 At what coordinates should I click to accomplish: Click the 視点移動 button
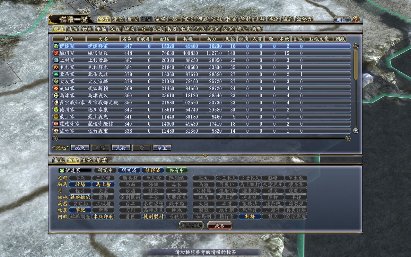pos(192,226)
